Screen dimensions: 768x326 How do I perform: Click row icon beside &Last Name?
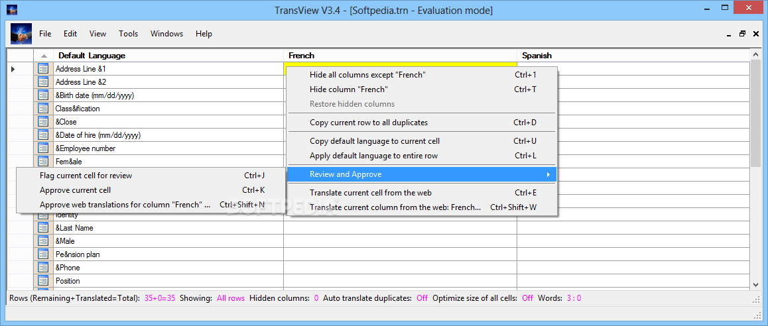[x=43, y=228]
